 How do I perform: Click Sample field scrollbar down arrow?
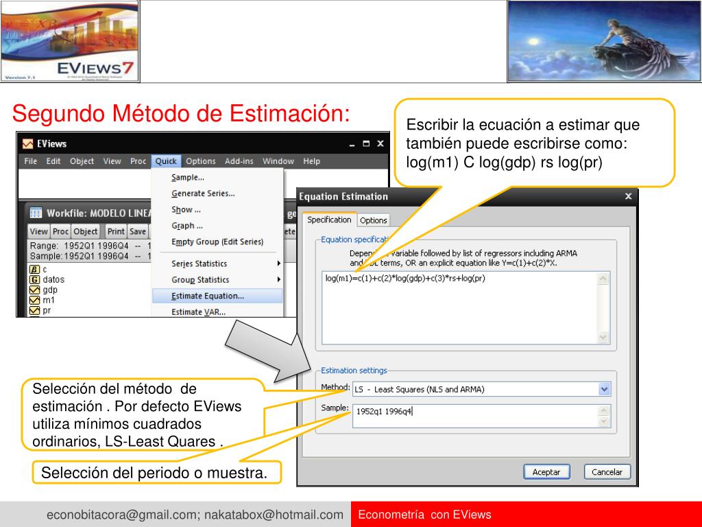[x=603, y=421]
